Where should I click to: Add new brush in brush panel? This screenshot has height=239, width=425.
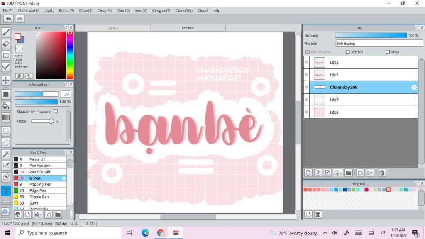pyautogui.click(x=27, y=215)
